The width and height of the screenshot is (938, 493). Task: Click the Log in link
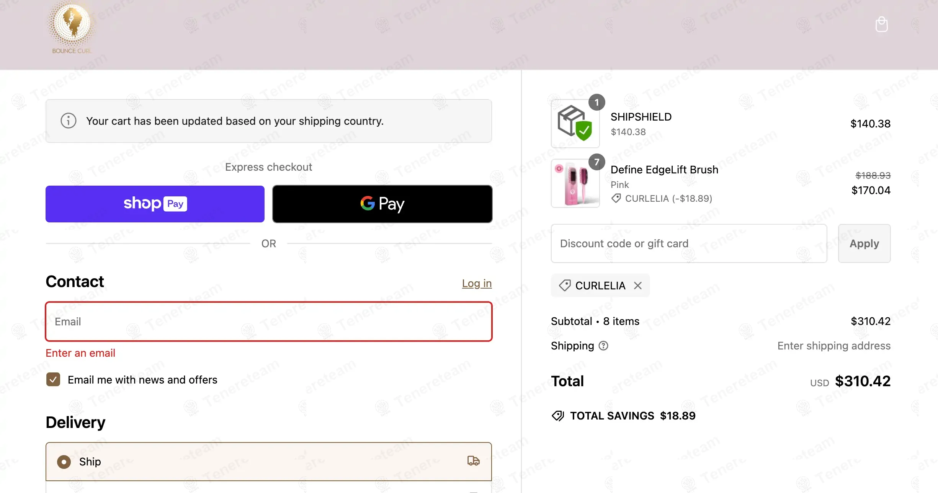(477, 283)
